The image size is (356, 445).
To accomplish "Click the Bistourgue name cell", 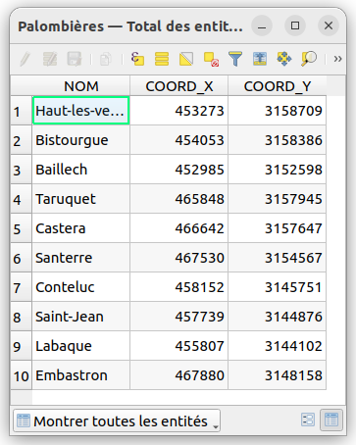I will [x=81, y=140].
